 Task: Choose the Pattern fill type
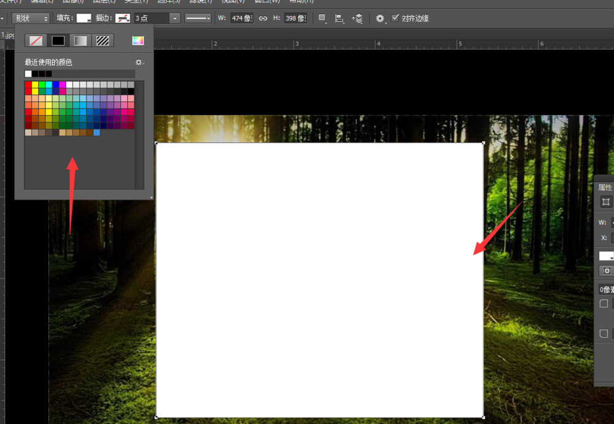(103, 41)
